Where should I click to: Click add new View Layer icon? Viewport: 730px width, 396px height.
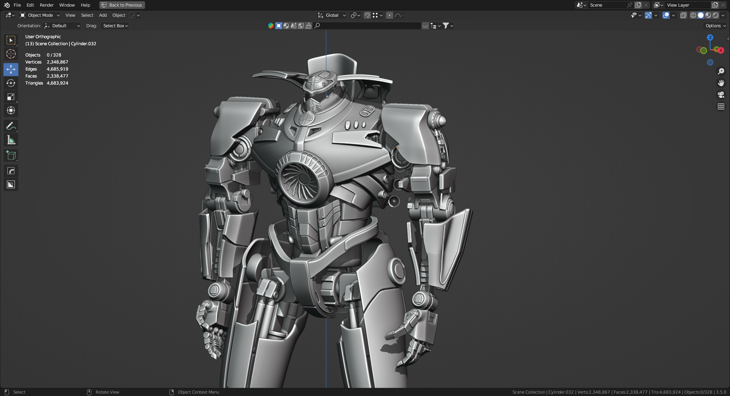coord(715,5)
